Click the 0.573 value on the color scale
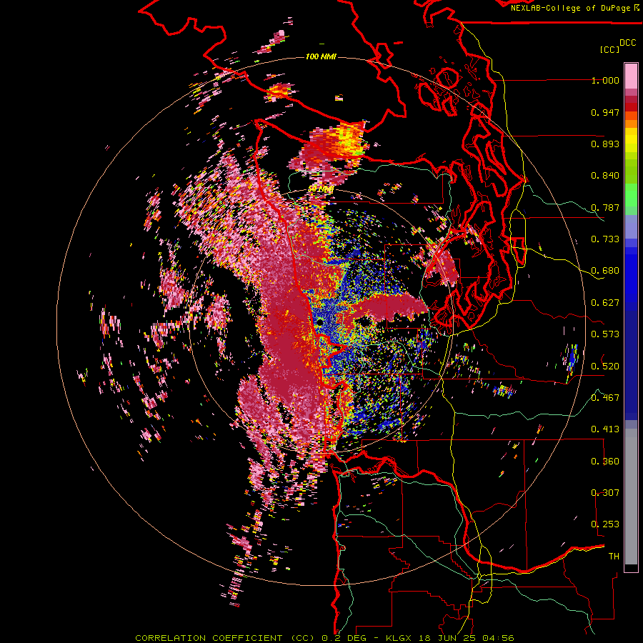 [605, 334]
